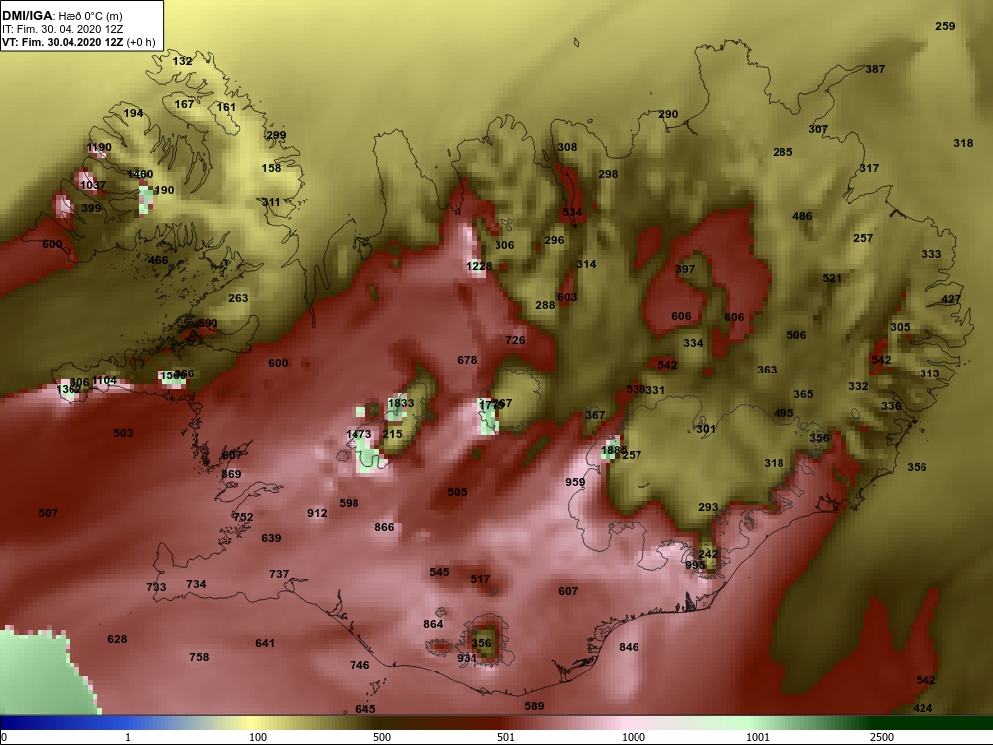
Task: Click the map value 1037
Action: 93,186
